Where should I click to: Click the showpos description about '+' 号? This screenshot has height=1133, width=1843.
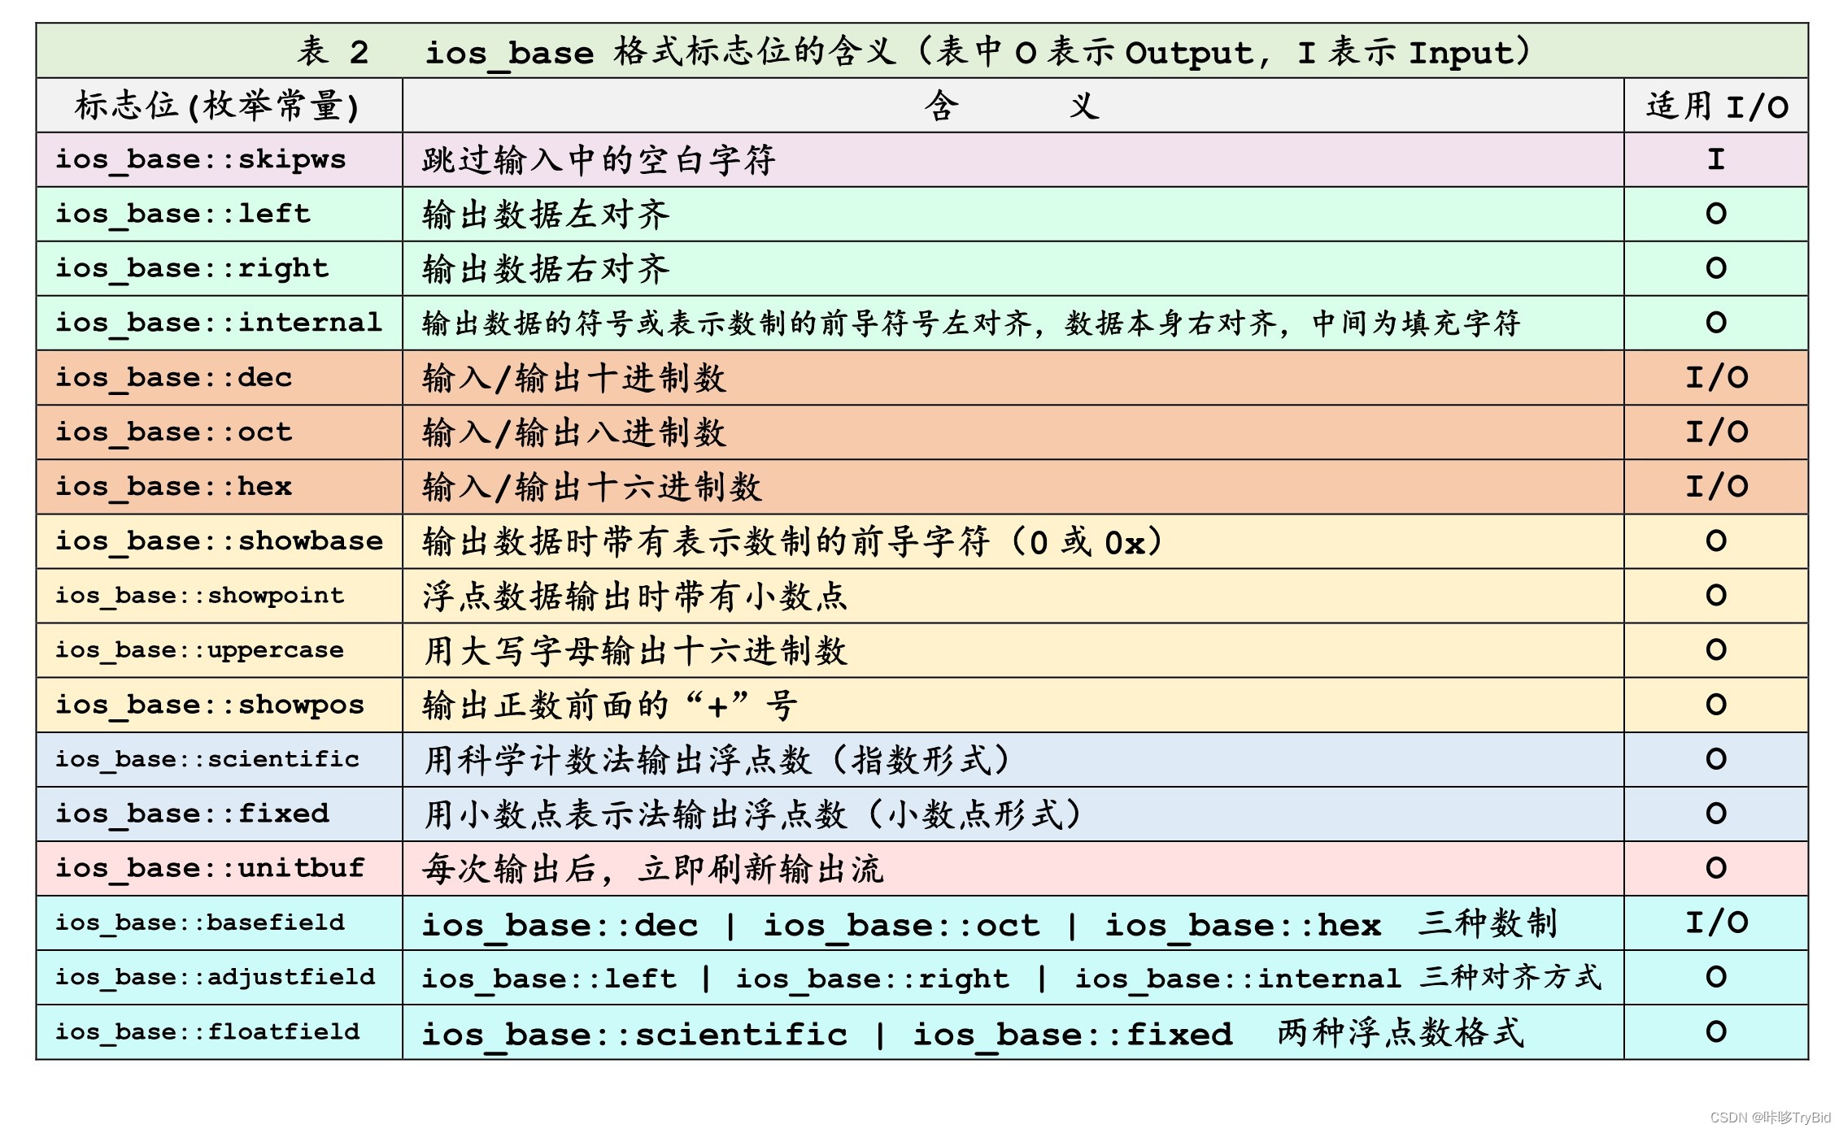point(610,705)
